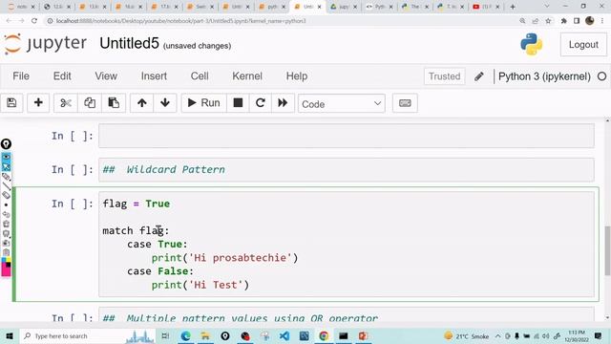Click the kernel idle circle indicator

click(602, 76)
